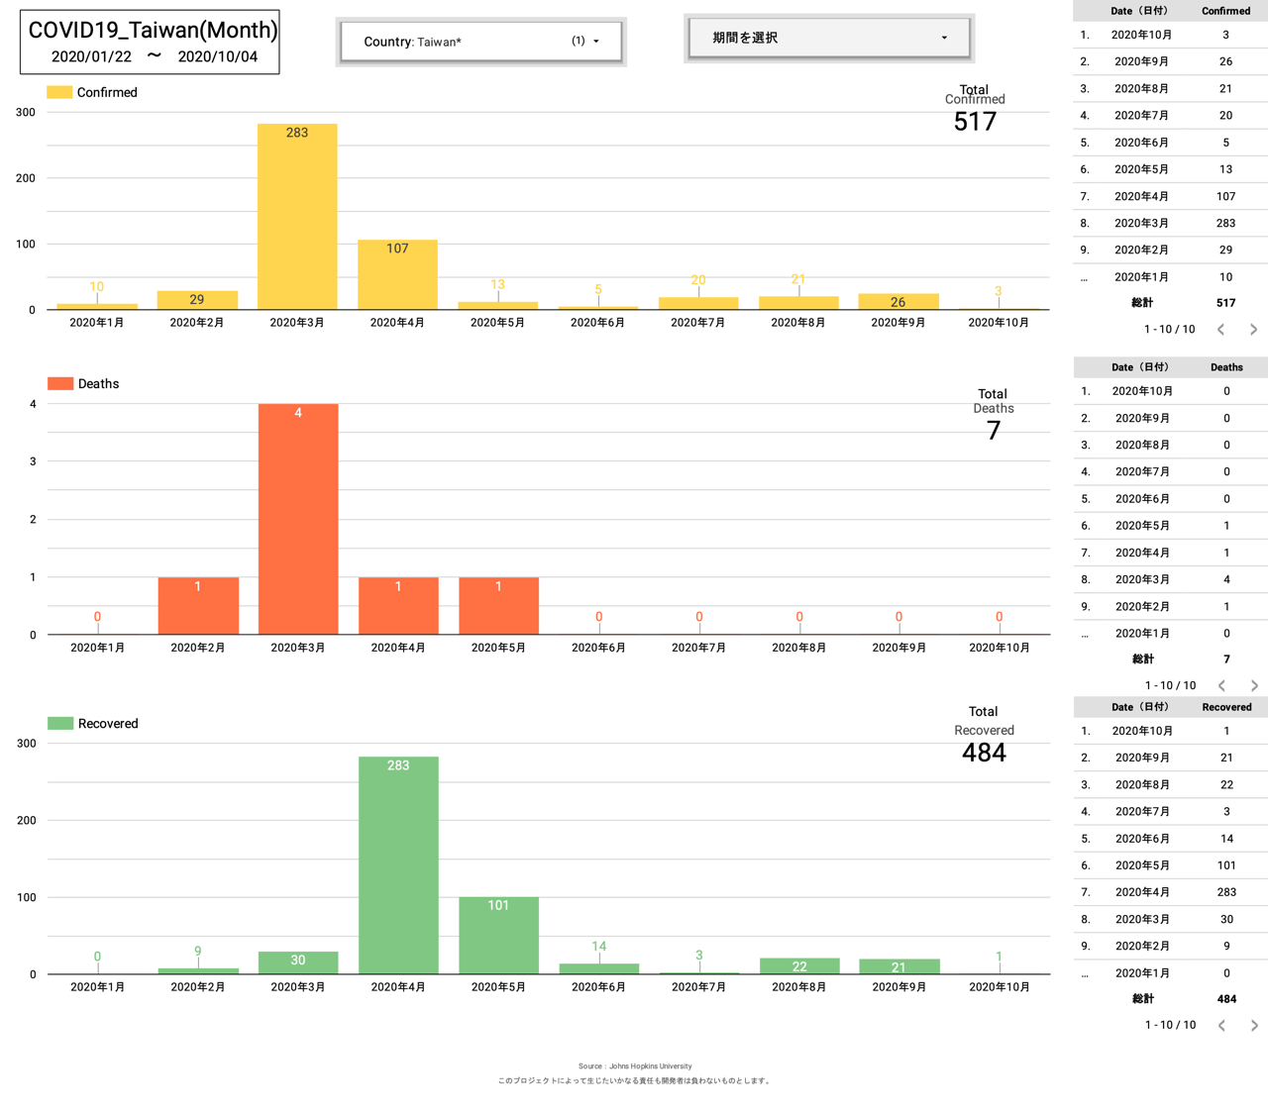Screen dimensions: 1268x1114
Task: Click next page arrow in Deaths table
Action: click(x=1254, y=685)
